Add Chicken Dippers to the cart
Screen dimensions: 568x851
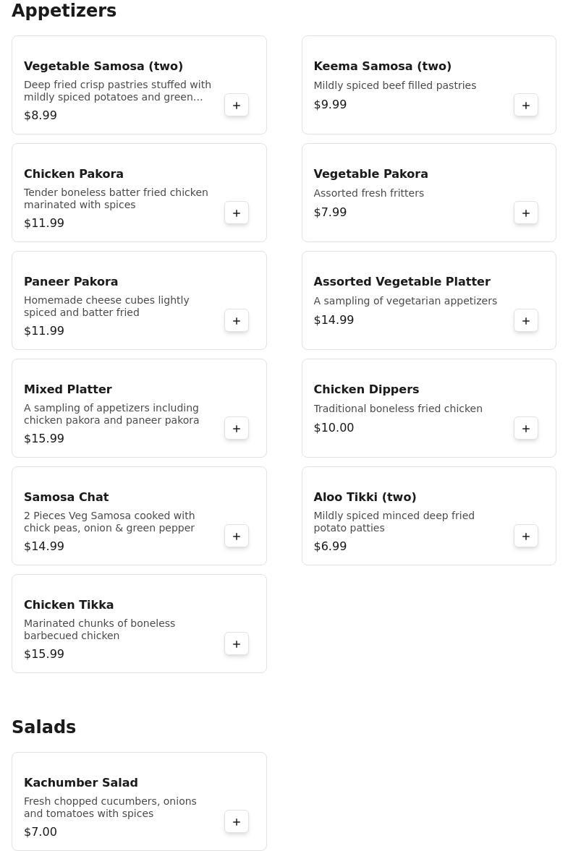coord(526,429)
